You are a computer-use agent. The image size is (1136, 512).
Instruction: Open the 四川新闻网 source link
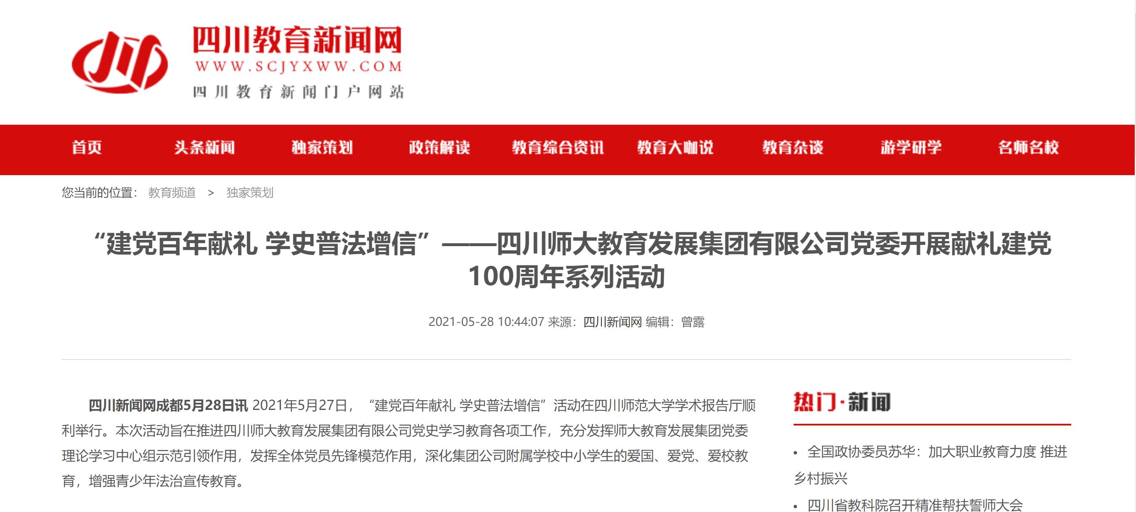612,322
